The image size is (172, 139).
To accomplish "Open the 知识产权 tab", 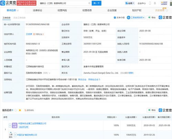I will coord(136,10).
